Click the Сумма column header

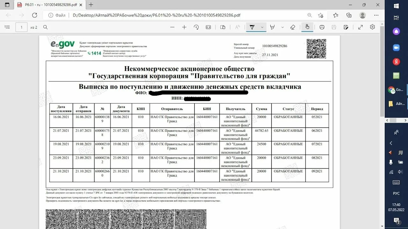tap(261, 109)
